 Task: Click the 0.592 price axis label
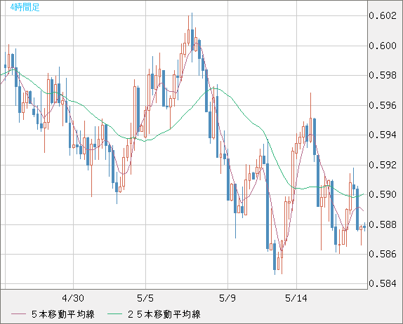[383, 165]
